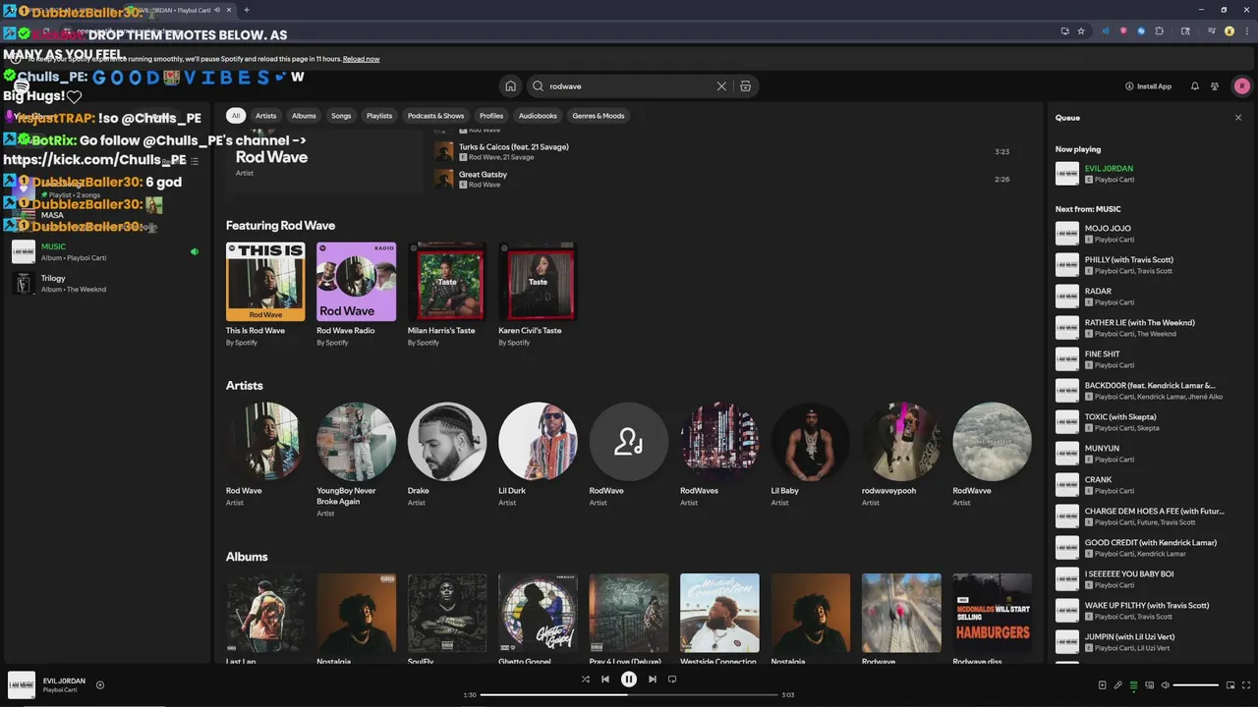
Task: Clear the rodwave search text
Action: click(721, 86)
